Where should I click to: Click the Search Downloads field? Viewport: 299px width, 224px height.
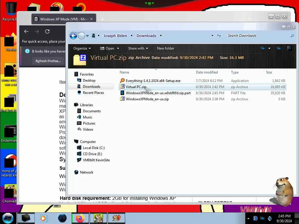point(258,36)
